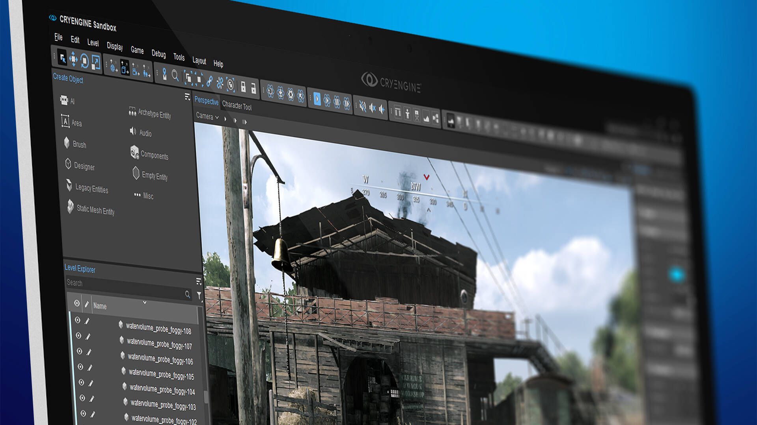This screenshot has width=757, height=425.
Task: Toggle visibility of watervolume_probe_foggy-108
Action: pyautogui.click(x=78, y=320)
